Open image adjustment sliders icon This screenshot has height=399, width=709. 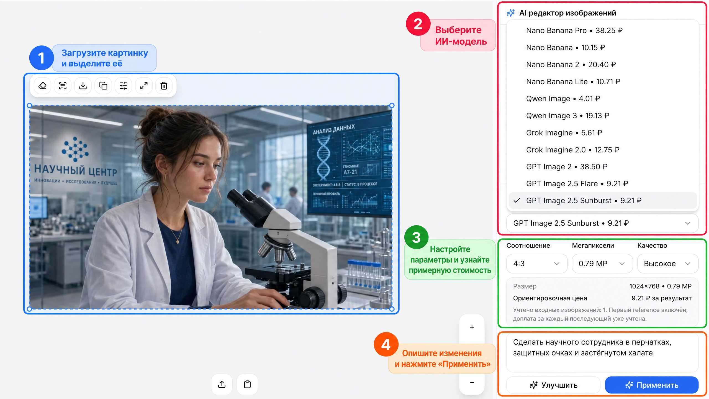pyautogui.click(x=124, y=86)
